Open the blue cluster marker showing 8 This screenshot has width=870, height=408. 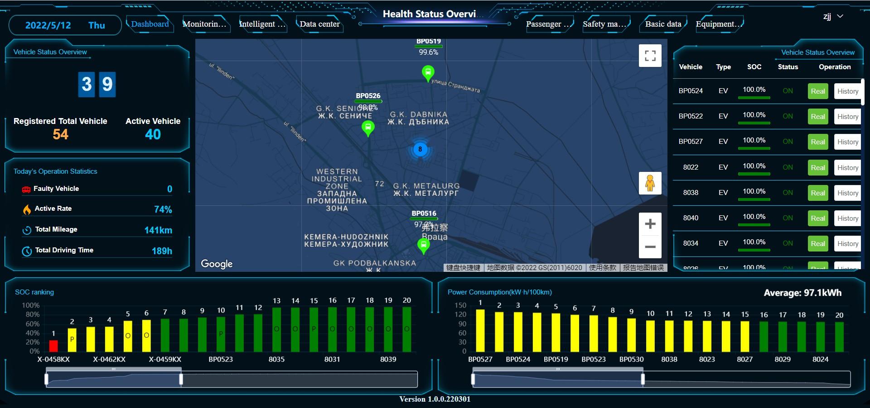coord(420,149)
